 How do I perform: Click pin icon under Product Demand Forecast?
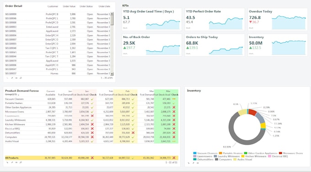[x=12, y=162]
